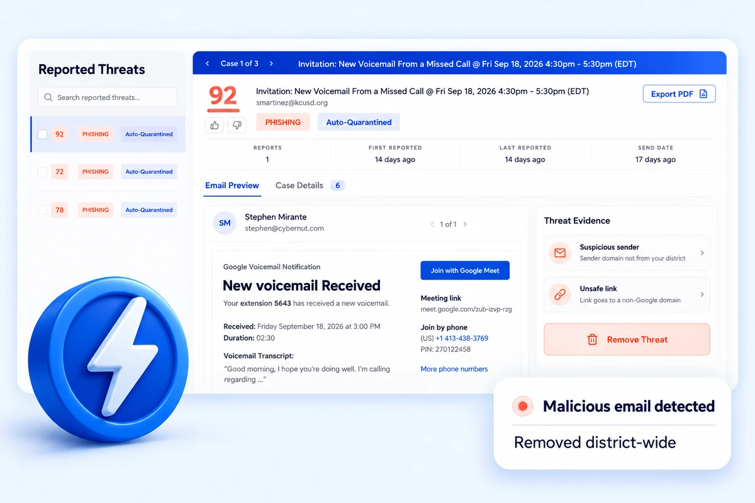
Task: Select the PHISHING label in row 78
Action: click(96, 210)
